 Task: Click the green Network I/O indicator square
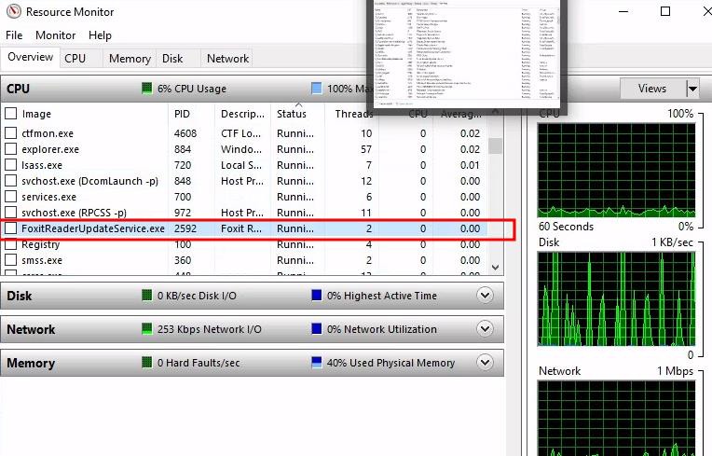(x=146, y=329)
